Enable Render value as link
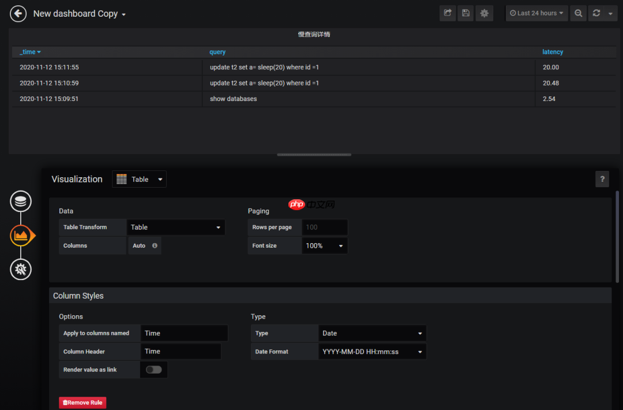The width and height of the screenshot is (623, 410). pyautogui.click(x=153, y=370)
